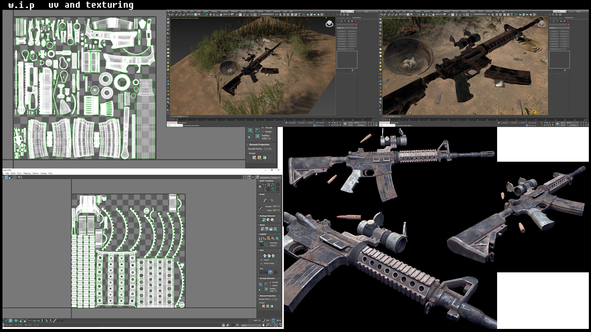
Task: Uncheck the Detach option in the Peel rollout
Action: (261, 259)
